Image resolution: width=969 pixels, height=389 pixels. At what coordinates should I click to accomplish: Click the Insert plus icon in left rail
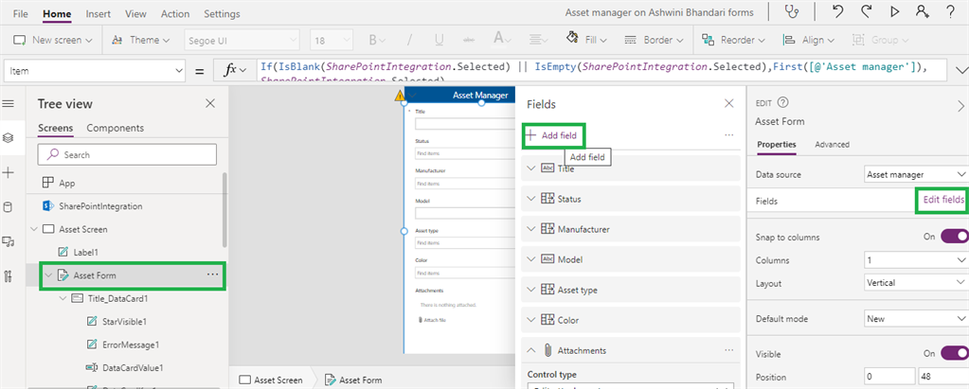[x=8, y=173]
